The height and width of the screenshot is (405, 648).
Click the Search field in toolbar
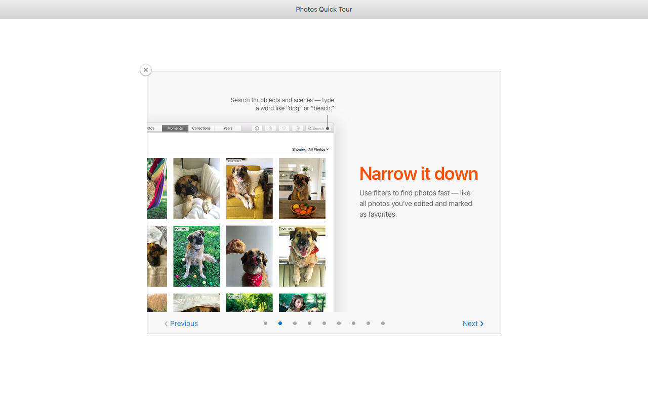(x=318, y=129)
